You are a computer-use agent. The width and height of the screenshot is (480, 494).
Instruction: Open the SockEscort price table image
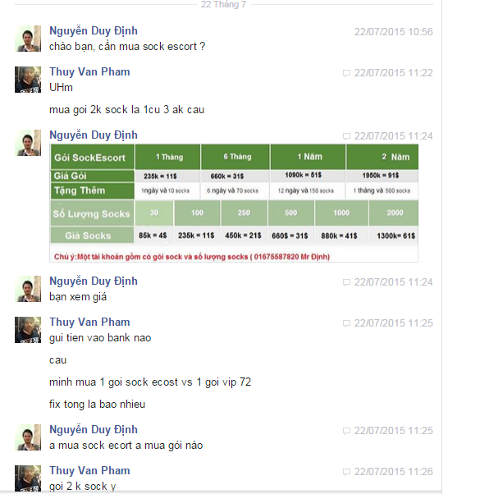[234, 204]
